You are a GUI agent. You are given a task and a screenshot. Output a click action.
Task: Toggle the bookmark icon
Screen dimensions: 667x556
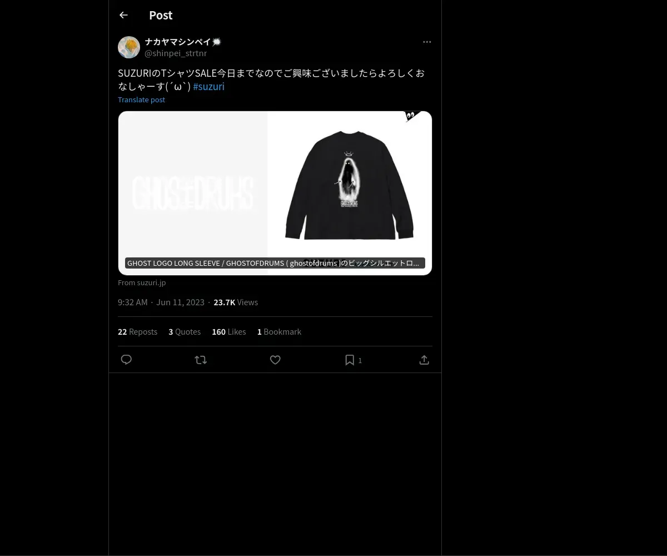point(350,360)
